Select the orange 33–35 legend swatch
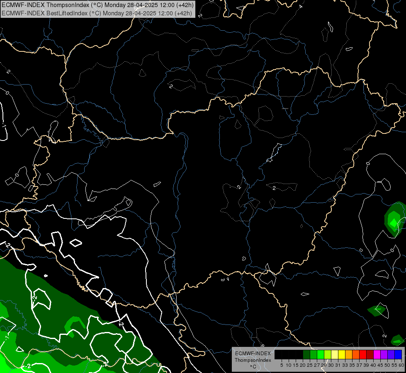This screenshot has width=406, height=373. tap(349, 354)
